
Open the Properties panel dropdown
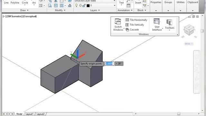tap(156, 11)
